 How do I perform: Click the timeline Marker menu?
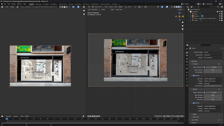27,116
